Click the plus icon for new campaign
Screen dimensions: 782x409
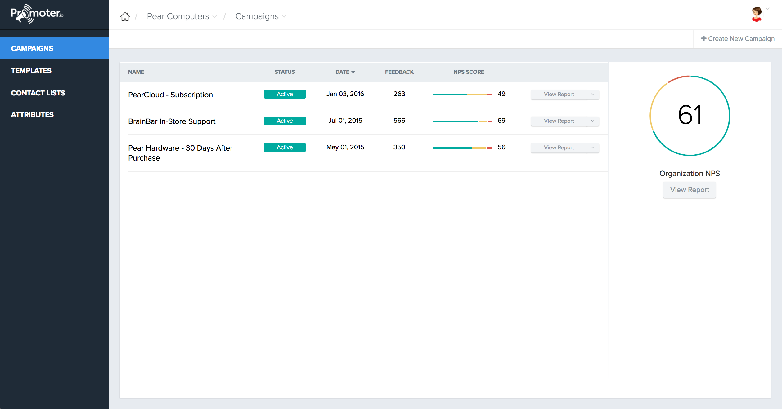(x=704, y=38)
